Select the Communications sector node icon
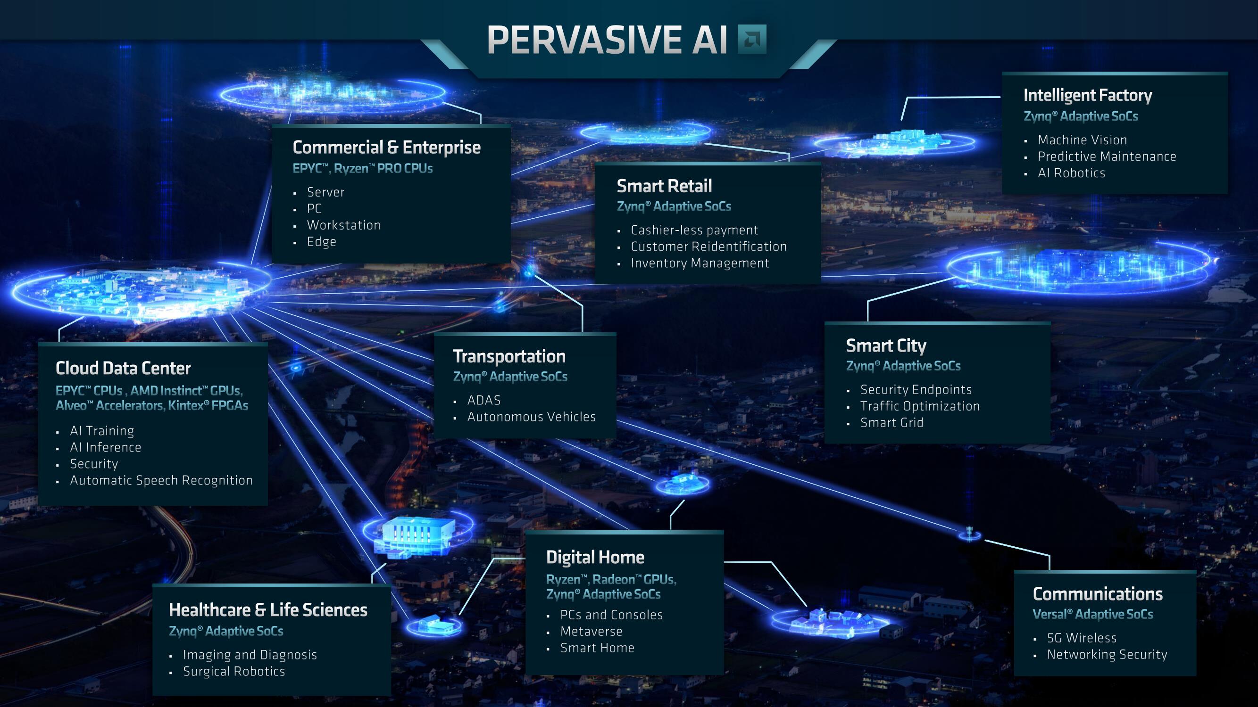 [968, 529]
